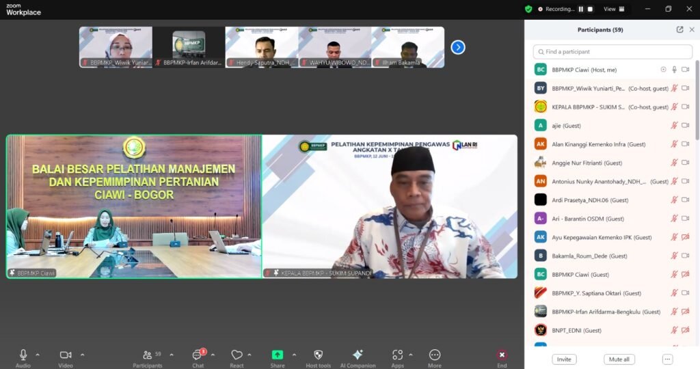Expand the audio options arrow beside Audio
Viewport: 700px width, 369px height.
[x=38, y=355]
